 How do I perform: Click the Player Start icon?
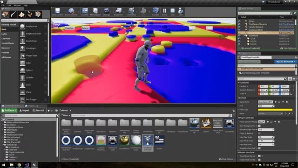[22, 56]
